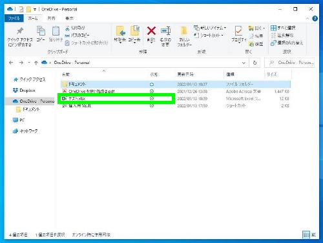Image resolution: width=323 pixels, height=243 pixels.
Task: Click Select None in ribbon
Action: click(282, 36)
